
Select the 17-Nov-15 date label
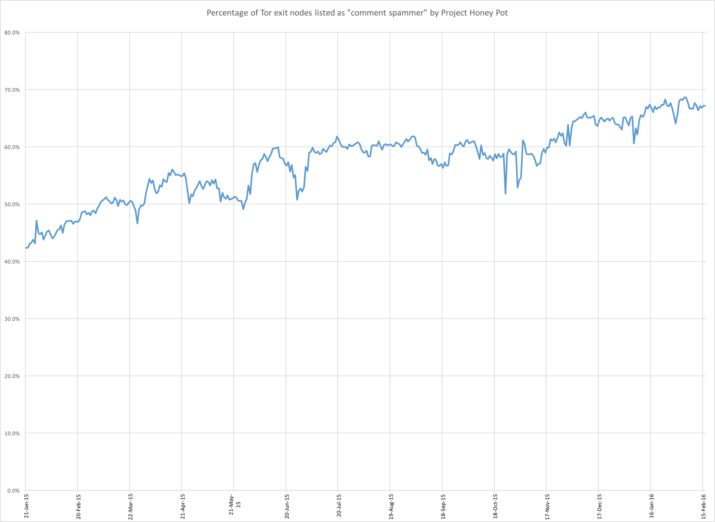(x=547, y=507)
